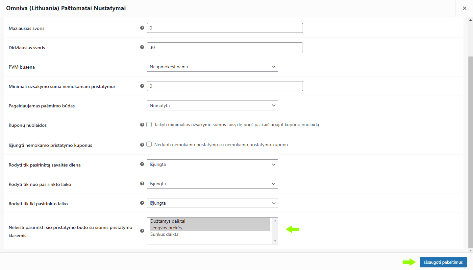This screenshot has width=473, height=270.
Task: Click help icon for Rodyti tik pasirinktą savaitės dieną
Action: (142, 164)
